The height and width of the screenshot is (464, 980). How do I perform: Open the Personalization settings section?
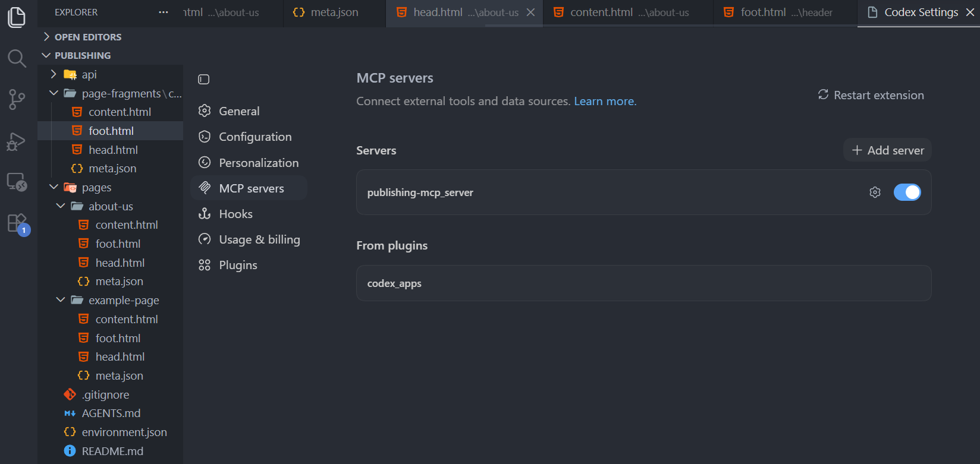[x=249, y=163]
